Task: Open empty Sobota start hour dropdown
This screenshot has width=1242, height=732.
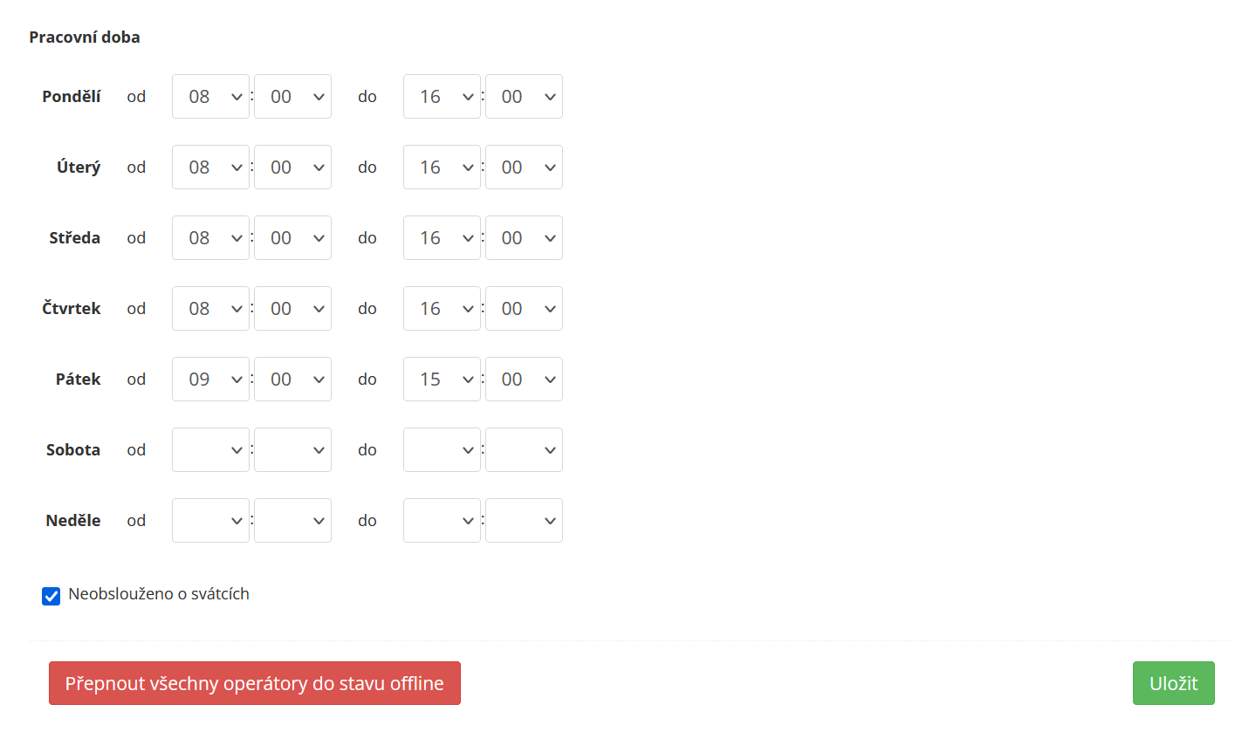Action: [210, 450]
